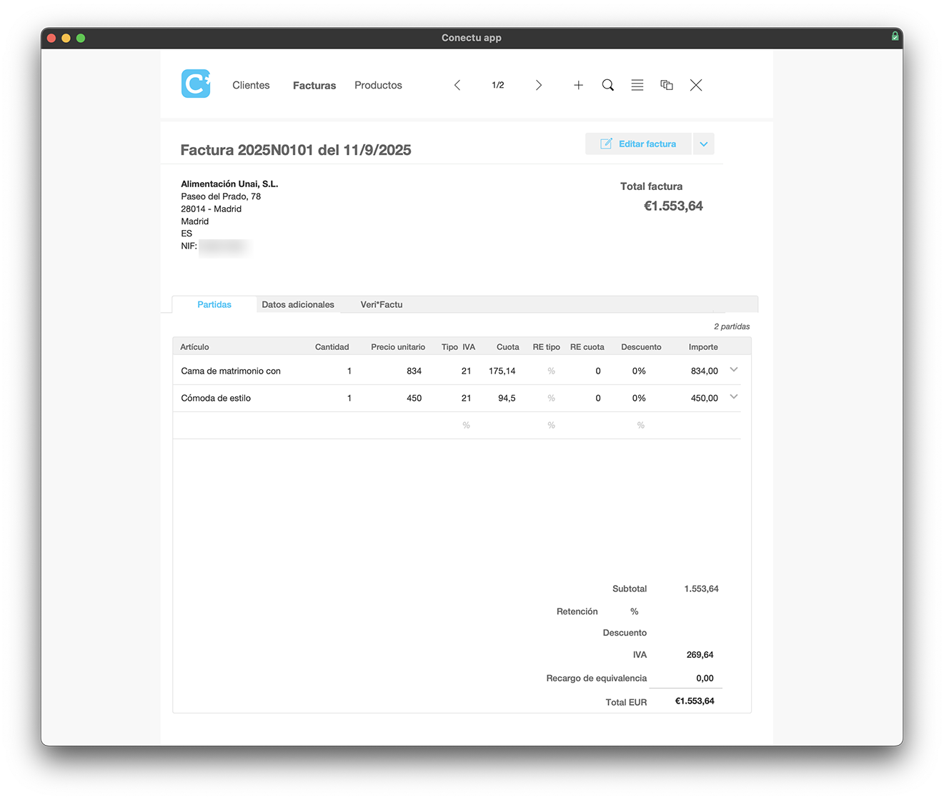
Task: Expand the Cómoda de estilo row chevron
Action: click(x=733, y=397)
